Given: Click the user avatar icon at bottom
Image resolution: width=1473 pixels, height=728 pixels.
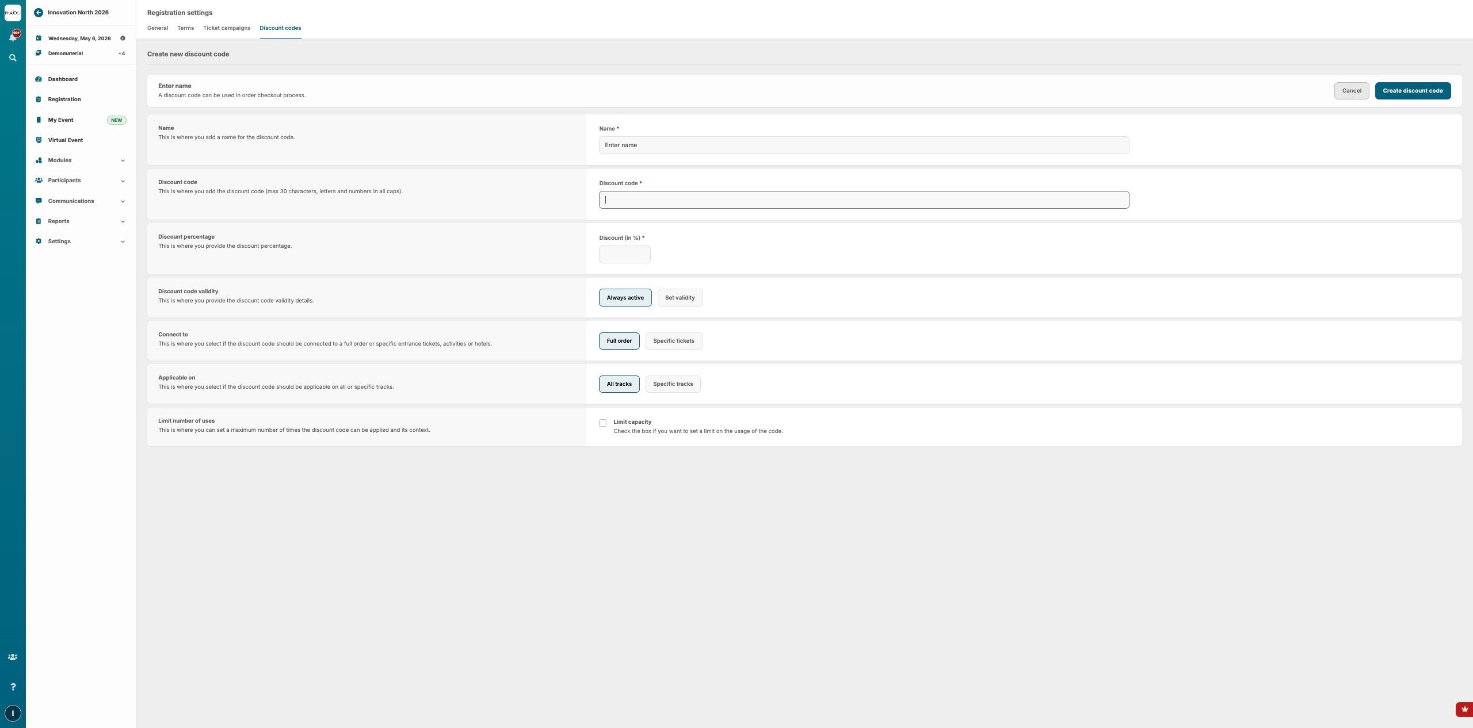Looking at the screenshot, I should (x=13, y=713).
